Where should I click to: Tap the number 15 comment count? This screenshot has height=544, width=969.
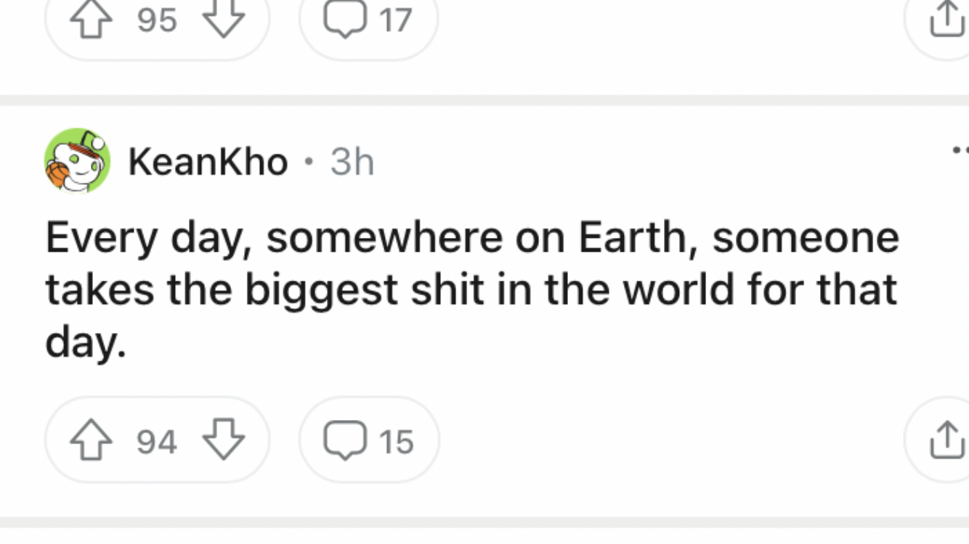[x=396, y=441]
